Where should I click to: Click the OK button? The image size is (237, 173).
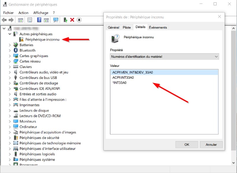[x=187, y=145]
